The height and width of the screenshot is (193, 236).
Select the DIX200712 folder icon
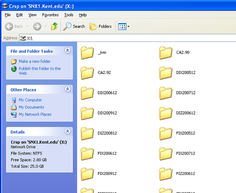166,93
